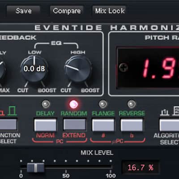Toggle the FLANGE / sharp button

(103, 124)
